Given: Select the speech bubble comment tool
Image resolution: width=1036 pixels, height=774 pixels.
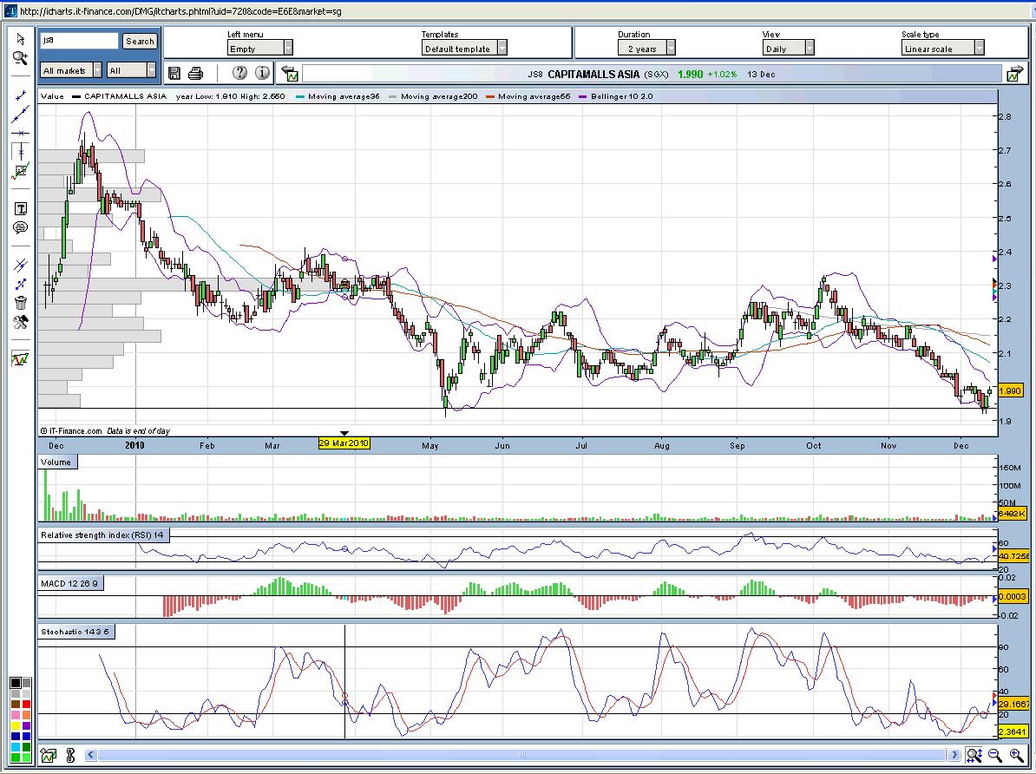Looking at the screenshot, I should pos(21,228).
